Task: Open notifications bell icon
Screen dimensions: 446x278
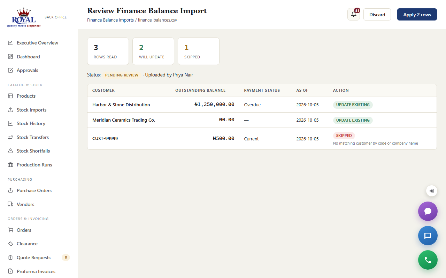Action: click(x=354, y=15)
